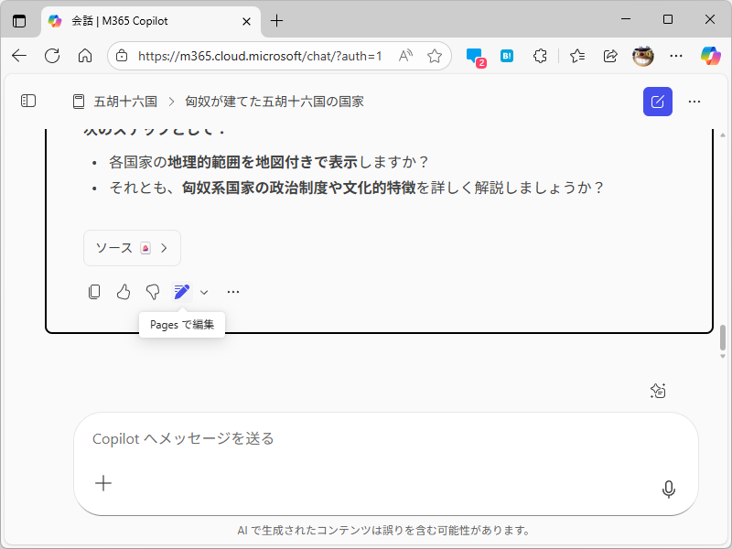Viewport: 732px width, 549px height.
Task: Open the prompt suggestions sparkle icon
Action: tap(657, 391)
